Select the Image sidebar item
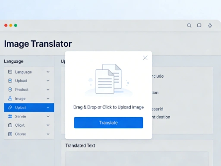221x166 pixels. click(29, 99)
